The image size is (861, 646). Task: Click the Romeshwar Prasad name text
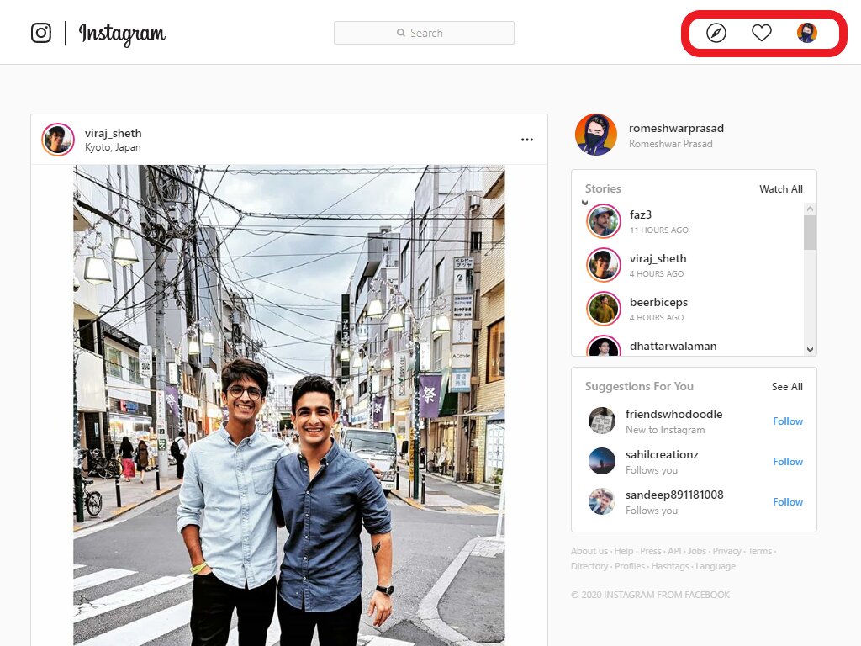670,144
